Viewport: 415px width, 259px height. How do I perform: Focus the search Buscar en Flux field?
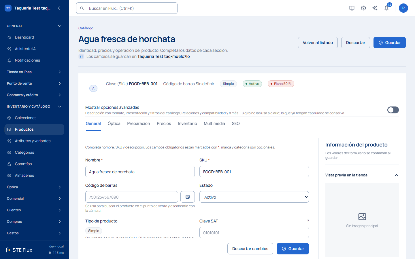(x=127, y=8)
